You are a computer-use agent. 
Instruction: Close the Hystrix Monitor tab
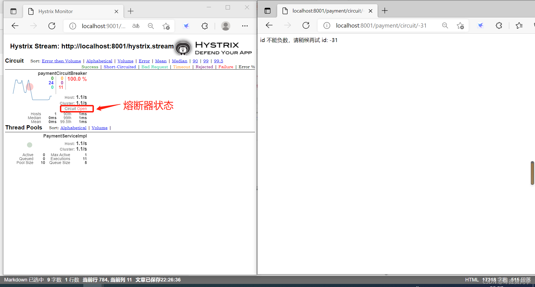pyautogui.click(x=116, y=11)
